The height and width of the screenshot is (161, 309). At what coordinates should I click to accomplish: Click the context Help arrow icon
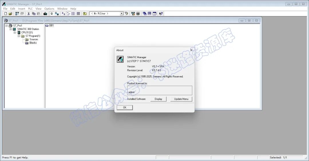(161, 14)
